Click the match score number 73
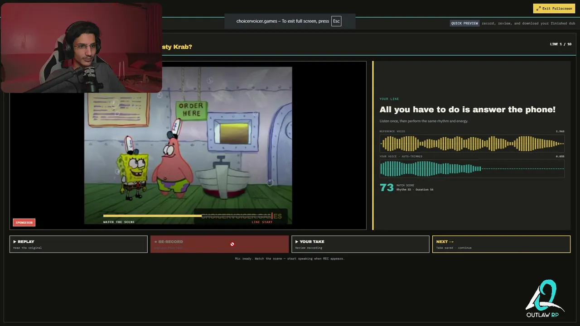The height and width of the screenshot is (326, 580). point(387,187)
